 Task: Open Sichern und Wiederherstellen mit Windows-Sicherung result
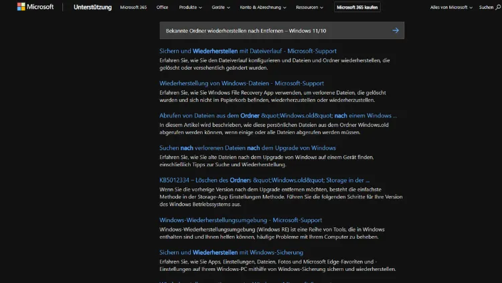tap(231, 252)
